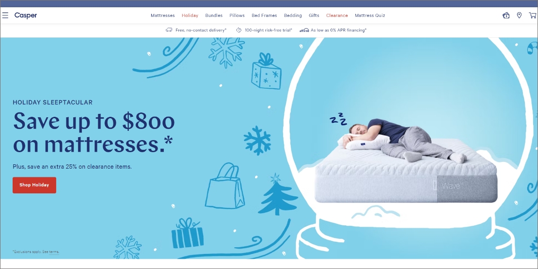Click the moon trial icon
The height and width of the screenshot is (269, 538).
click(239, 30)
